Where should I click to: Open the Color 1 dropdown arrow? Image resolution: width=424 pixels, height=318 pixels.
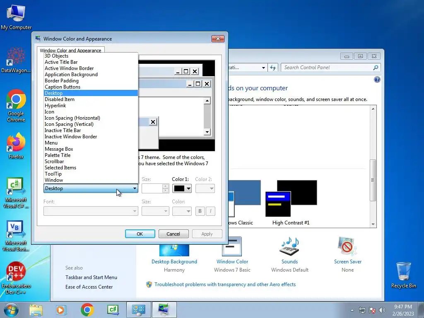click(188, 188)
